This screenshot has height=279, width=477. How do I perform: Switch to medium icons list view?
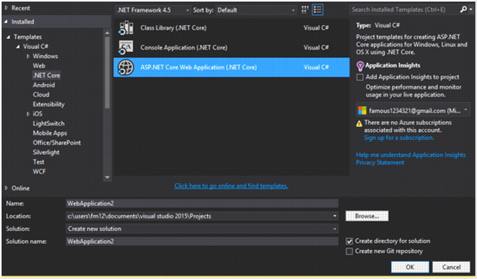(x=318, y=10)
